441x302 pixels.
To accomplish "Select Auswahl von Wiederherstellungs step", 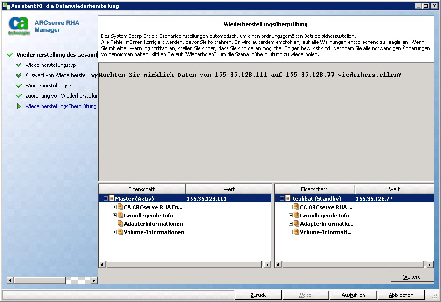I will pos(61,75).
